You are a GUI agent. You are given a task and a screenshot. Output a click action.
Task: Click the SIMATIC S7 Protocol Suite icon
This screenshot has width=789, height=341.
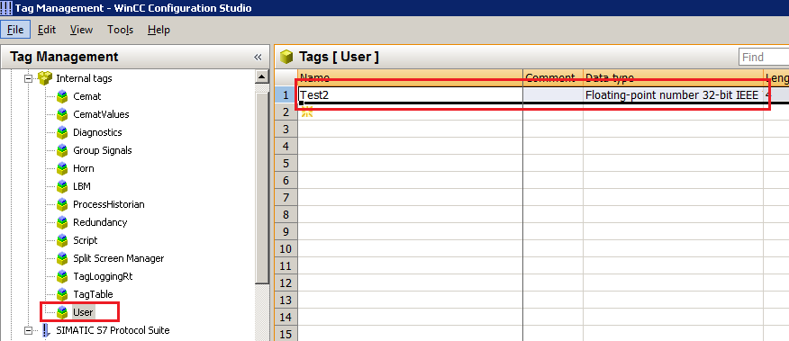click(x=46, y=330)
